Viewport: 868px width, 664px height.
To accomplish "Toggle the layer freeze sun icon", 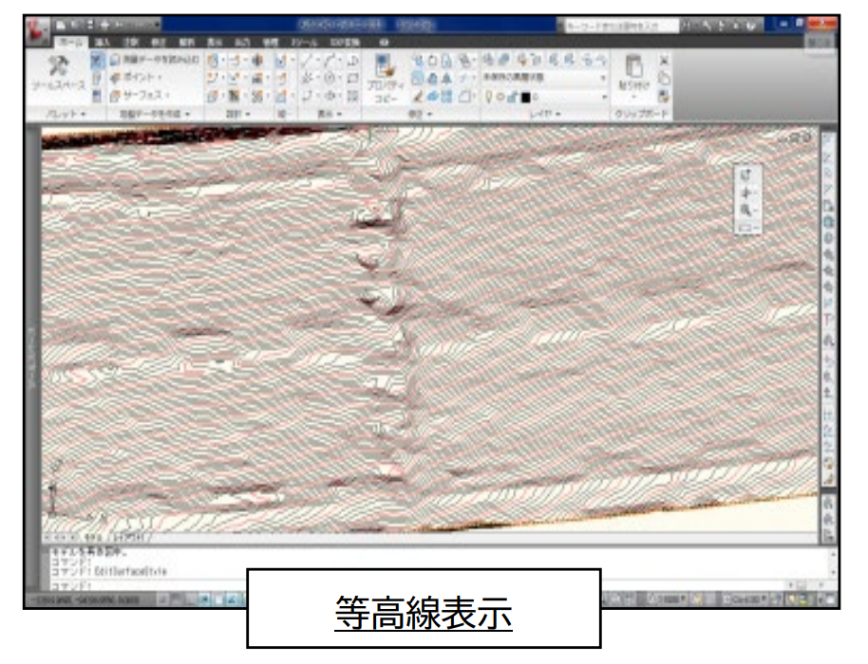I will pyautogui.click(x=500, y=96).
